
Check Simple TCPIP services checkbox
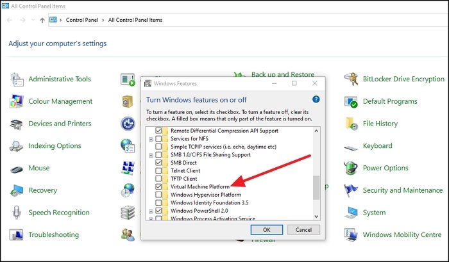(158, 147)
